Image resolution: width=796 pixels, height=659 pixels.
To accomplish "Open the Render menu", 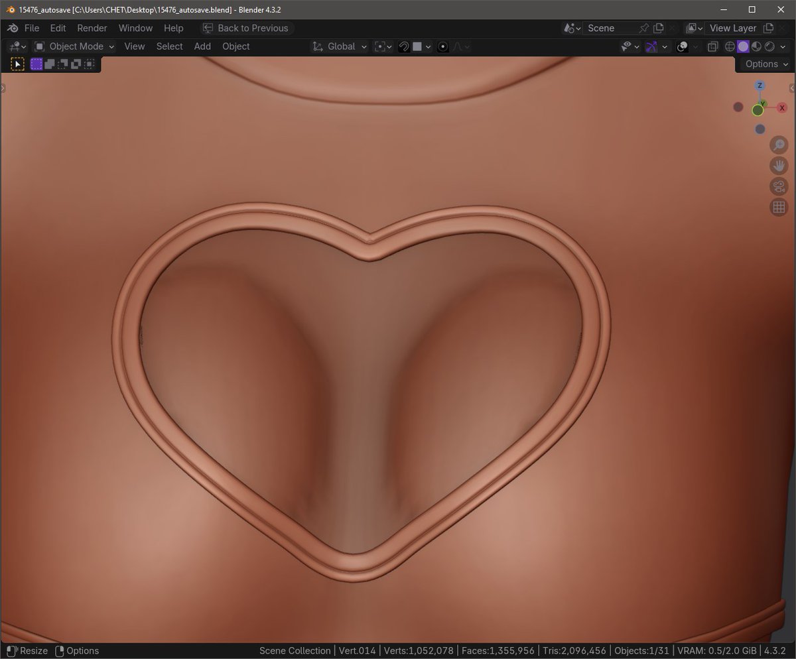I will [x=92, y=28].
